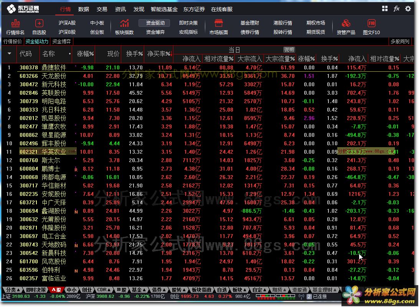Select the 港股通 bottom tab
The width and height of the screenshot is (419, 307).
(x=300, y=290)
